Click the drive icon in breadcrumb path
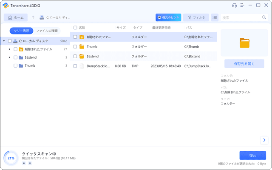Image resolution: width=272 pixels, height=170 pixels. (42, 17)
